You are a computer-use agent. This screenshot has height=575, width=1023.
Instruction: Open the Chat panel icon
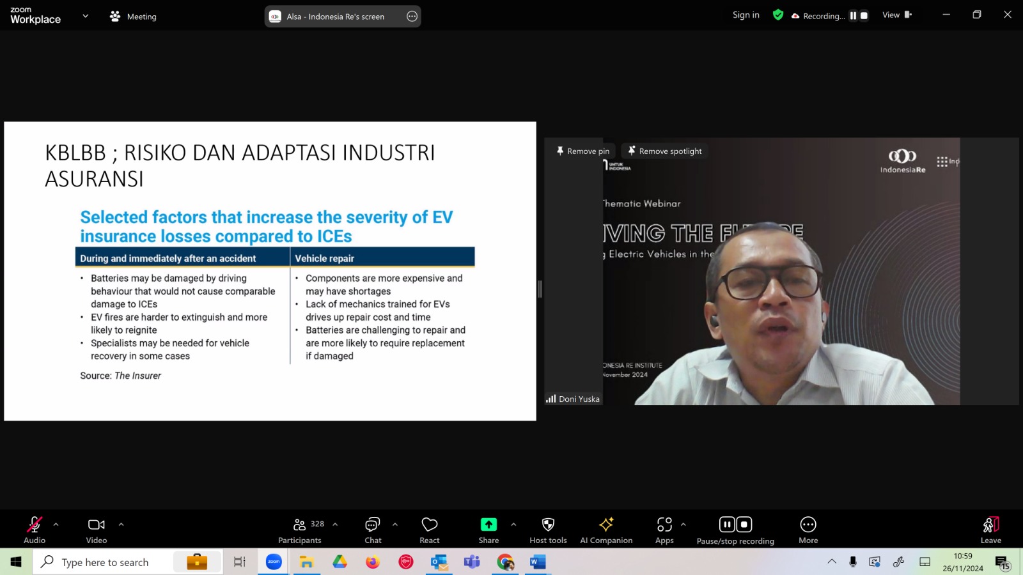point(373,525)
